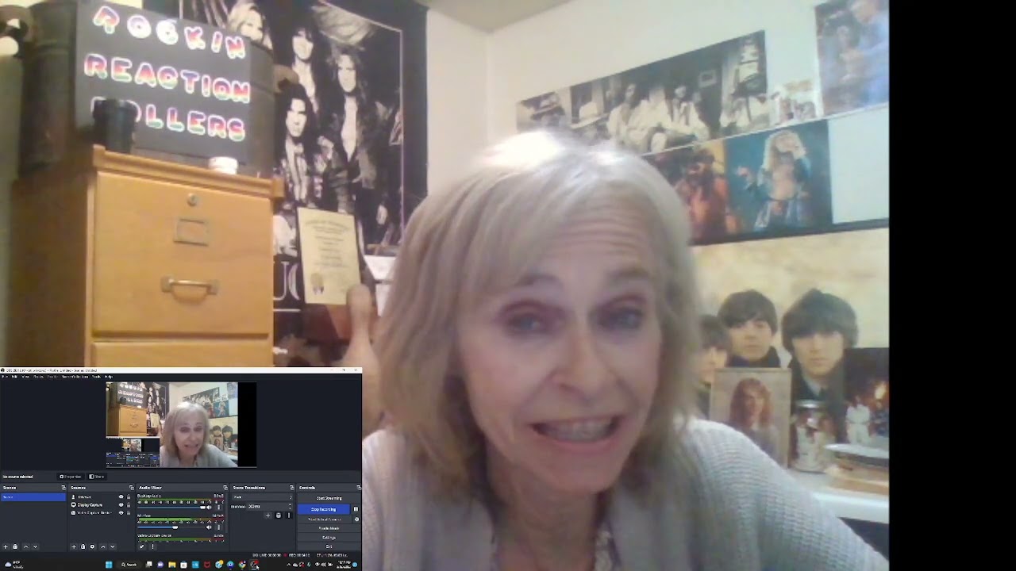Hide the Display Capture source

tap(121, 505)
